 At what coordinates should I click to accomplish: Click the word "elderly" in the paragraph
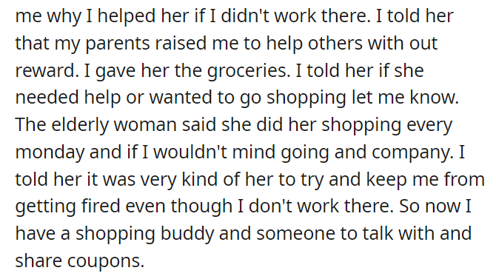coord(80,125)
